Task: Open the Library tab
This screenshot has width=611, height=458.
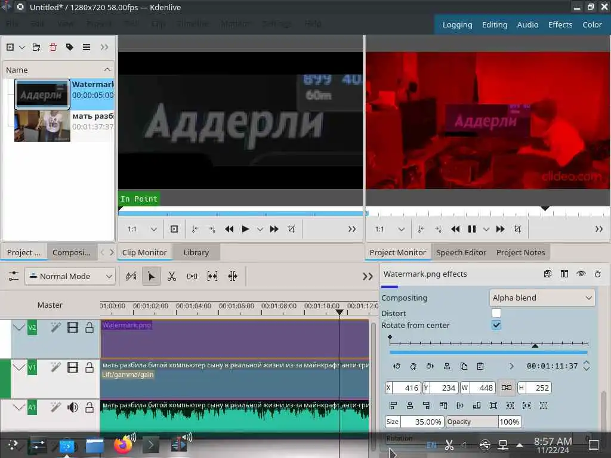Action: (196, 252)
